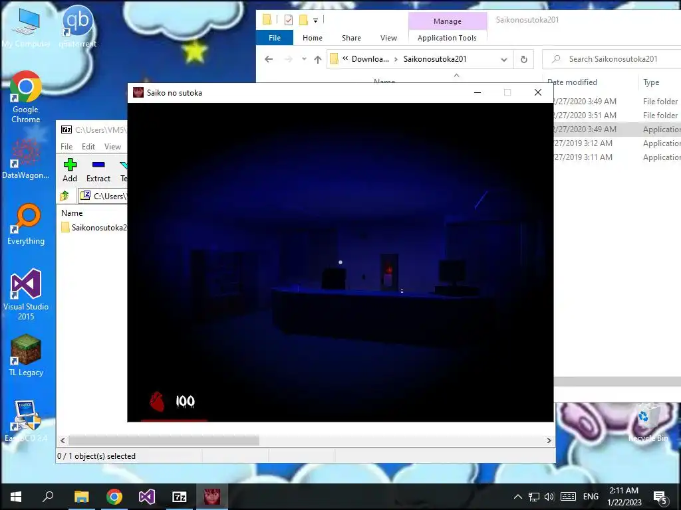This screenshot has width=681, height=510.
Task: Open the My Computer desktop icon
Action: 26,27
